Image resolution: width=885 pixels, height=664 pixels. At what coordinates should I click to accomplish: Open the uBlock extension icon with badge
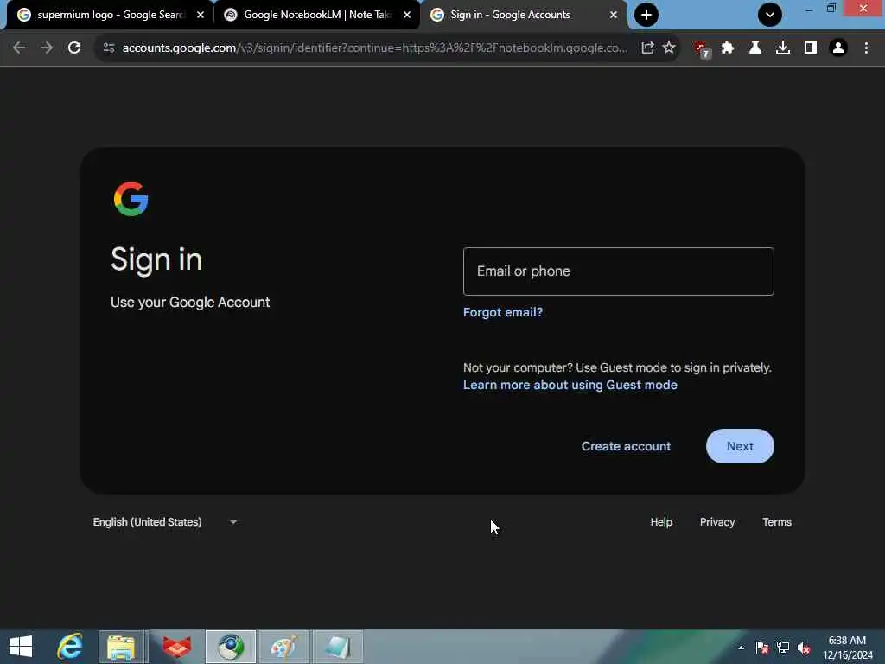click(702, 49)
